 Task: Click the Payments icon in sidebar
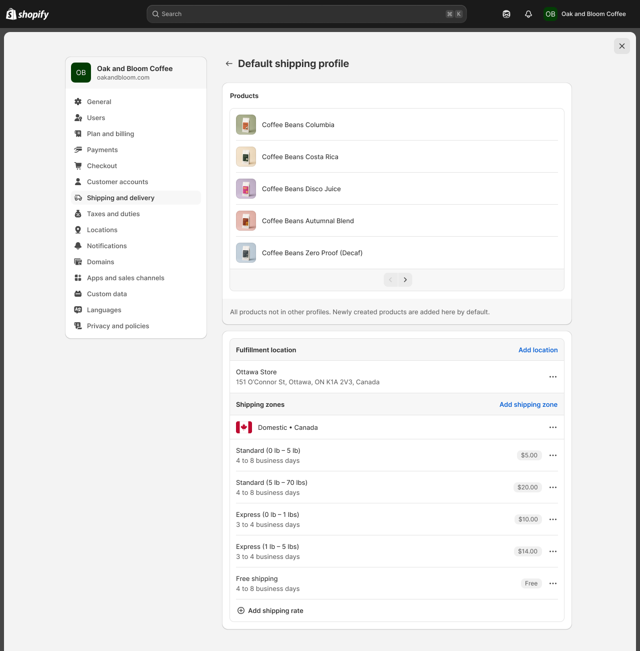tap(78, 150)
